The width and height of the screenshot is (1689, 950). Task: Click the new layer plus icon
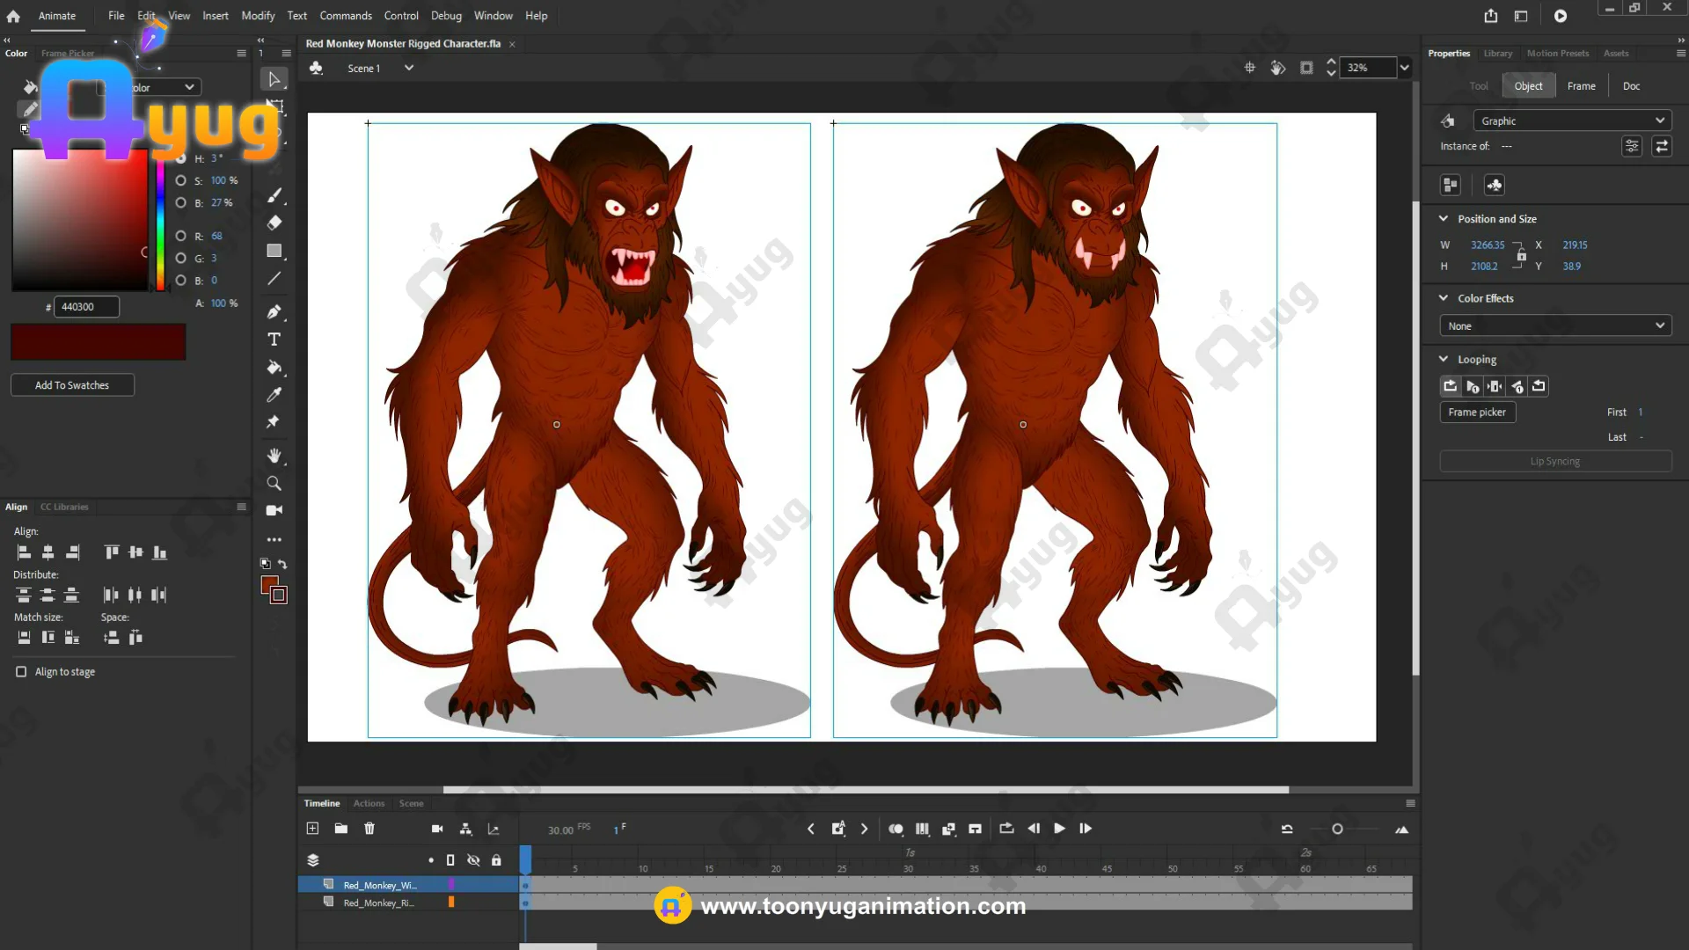312,829
